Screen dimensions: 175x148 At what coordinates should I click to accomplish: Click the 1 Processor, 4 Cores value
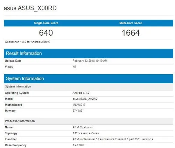coord(86,133)
